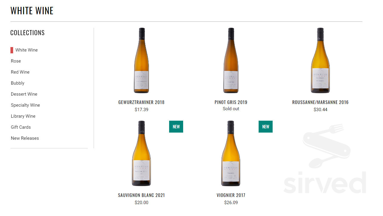Go to the Red Wine collection
This screenshot has width=383, height=216.
(x=20, y=72)
